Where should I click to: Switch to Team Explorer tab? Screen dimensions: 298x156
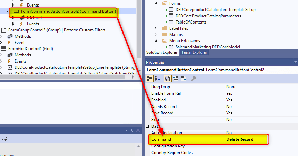point(194,52)
